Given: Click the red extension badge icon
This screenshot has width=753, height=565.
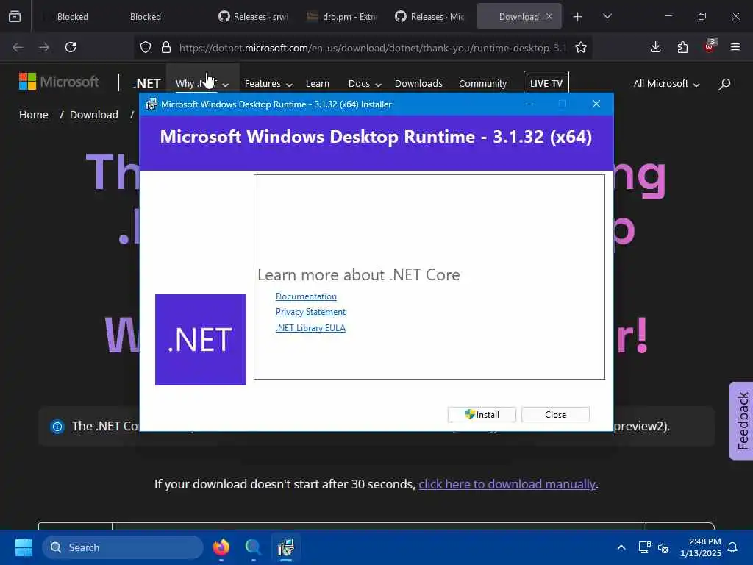Looking at the screenshot, I should click(x=710, y=46).
